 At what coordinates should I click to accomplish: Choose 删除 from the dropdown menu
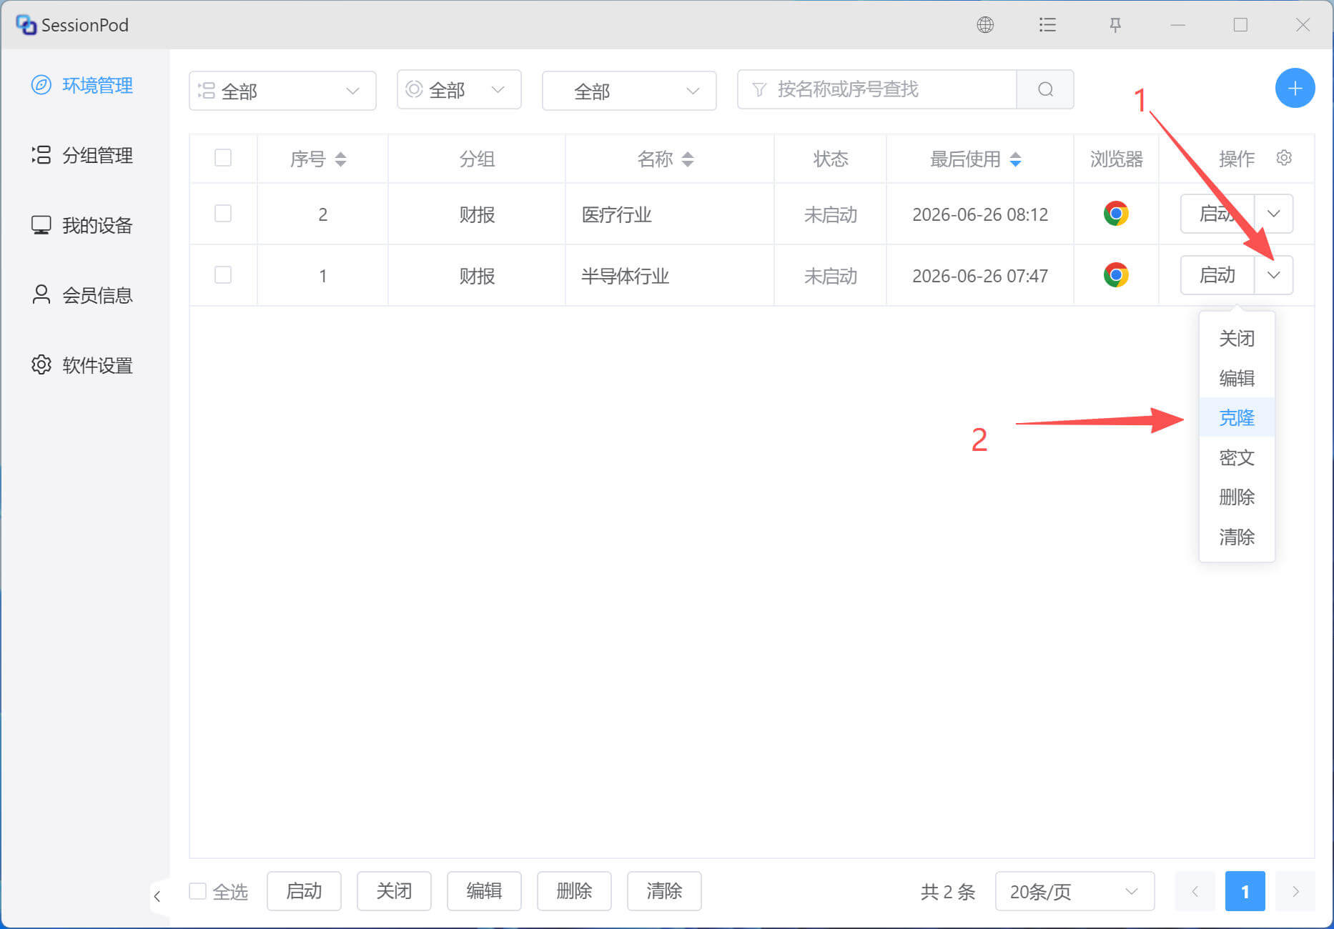pos(1237,497)
